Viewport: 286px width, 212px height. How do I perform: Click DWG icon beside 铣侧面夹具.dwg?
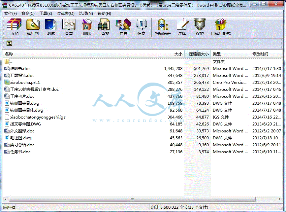coord(7,103)
